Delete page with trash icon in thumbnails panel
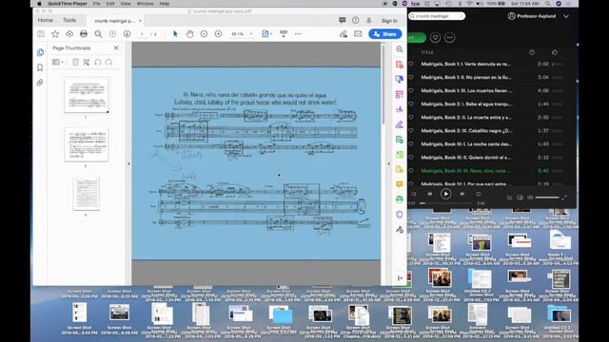 click(75, 62)
